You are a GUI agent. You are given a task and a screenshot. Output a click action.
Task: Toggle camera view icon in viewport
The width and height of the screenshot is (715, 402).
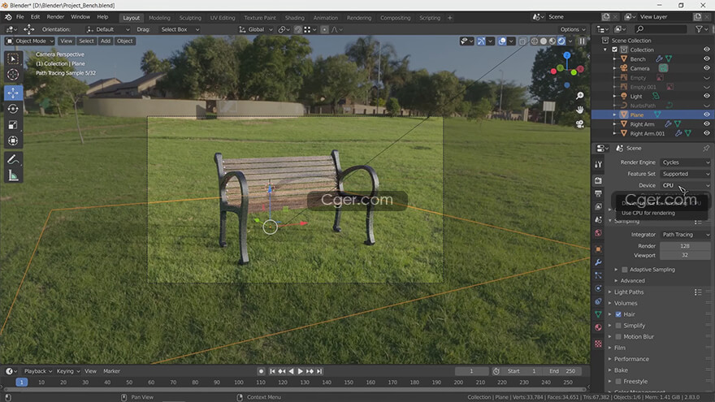coord(579,124)
